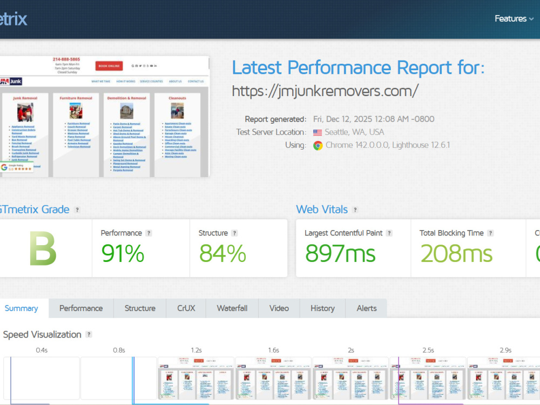540x405 pixels.
Task: Click the Speed Visualization help icon
Action: click(89, 334)
